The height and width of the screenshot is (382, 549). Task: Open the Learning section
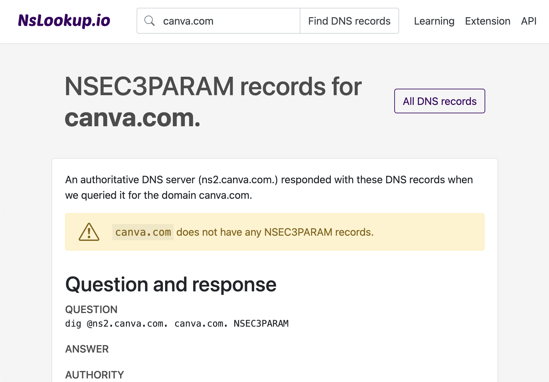(434, 21)
